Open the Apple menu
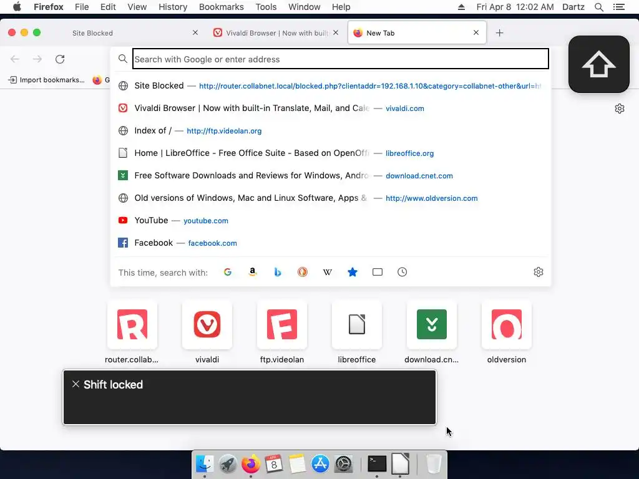 (17, 7)
